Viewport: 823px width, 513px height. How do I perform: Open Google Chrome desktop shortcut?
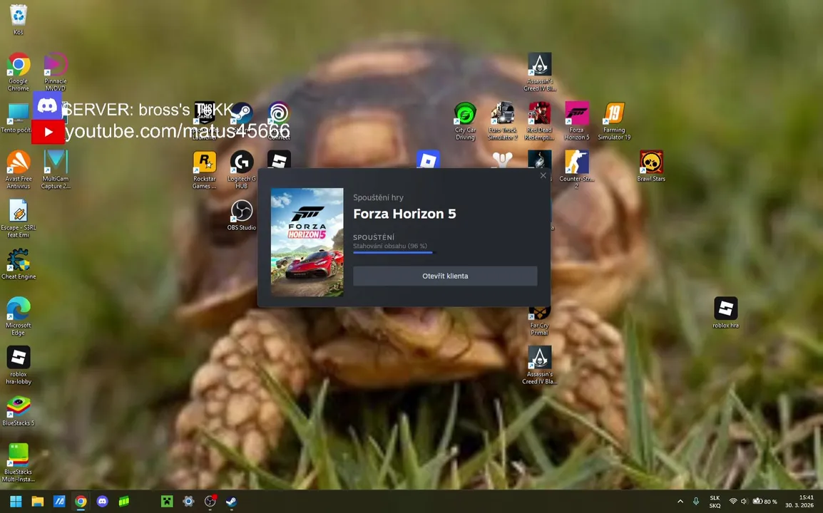pos(19,73)
